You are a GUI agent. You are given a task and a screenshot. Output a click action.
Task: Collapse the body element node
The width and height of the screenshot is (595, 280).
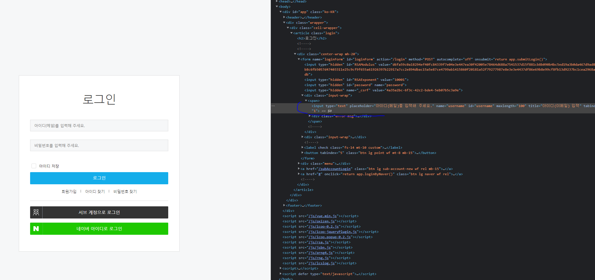(x=277, y=7)
